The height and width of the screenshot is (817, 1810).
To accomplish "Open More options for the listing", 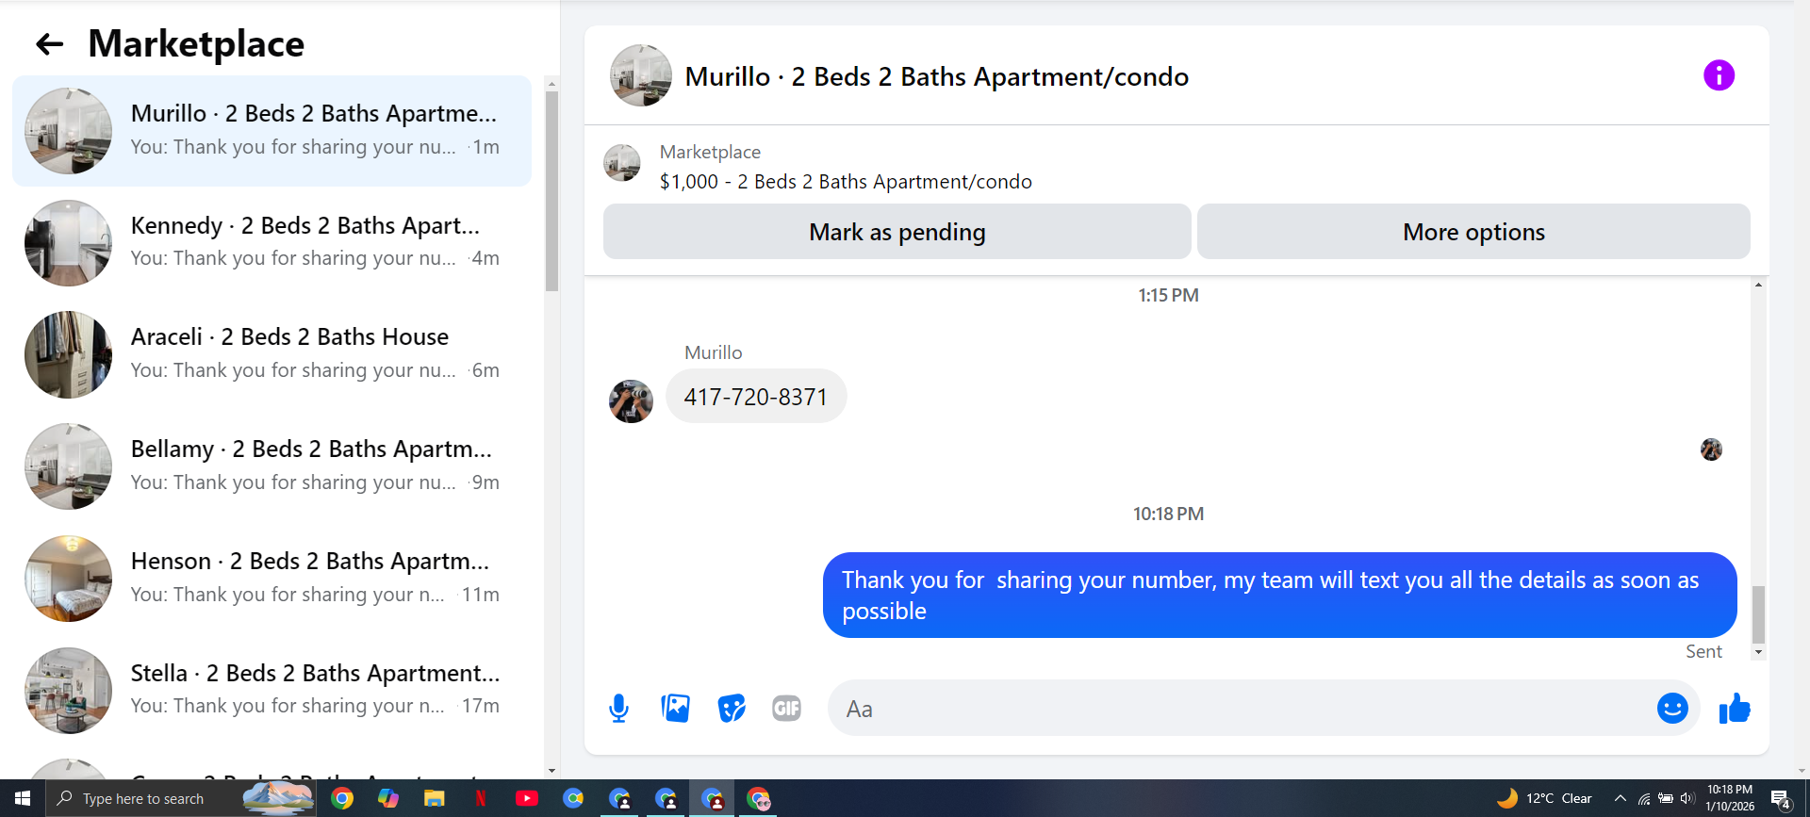I will [x=1473, y=232].
